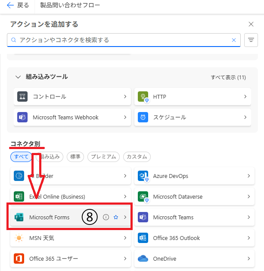Switch to the プレミアム filter tab
This screenshot has width=264, height=271.
pyautogui.click(x=103, y=157)
